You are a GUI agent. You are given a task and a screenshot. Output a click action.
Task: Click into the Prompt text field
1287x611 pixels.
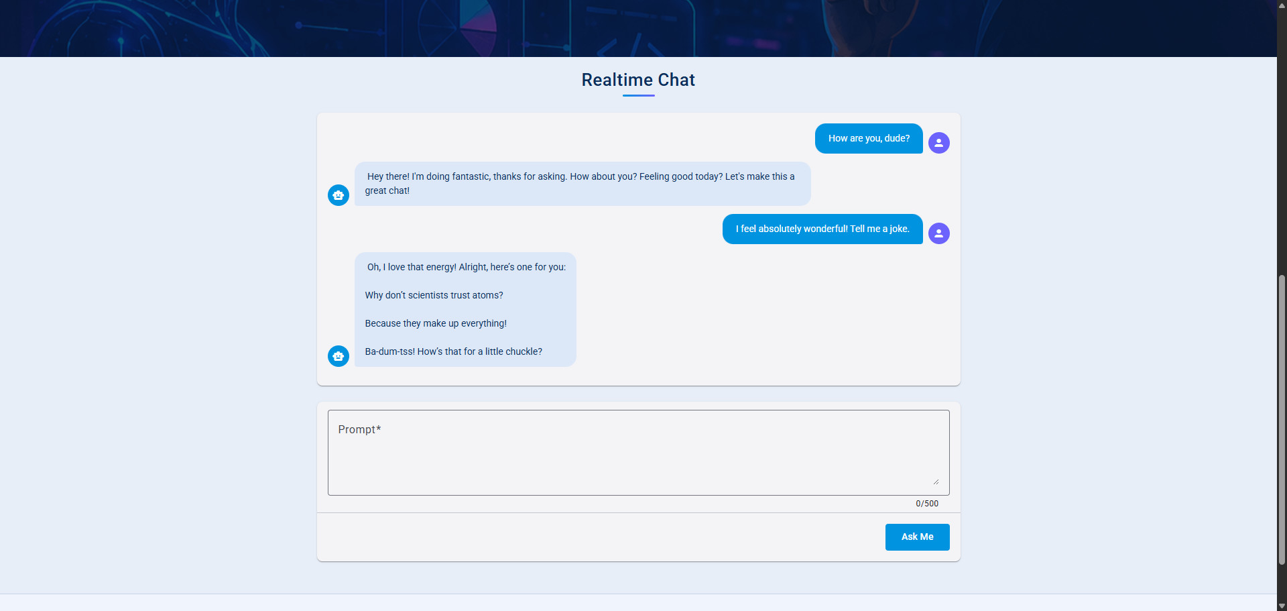(638, 453)
